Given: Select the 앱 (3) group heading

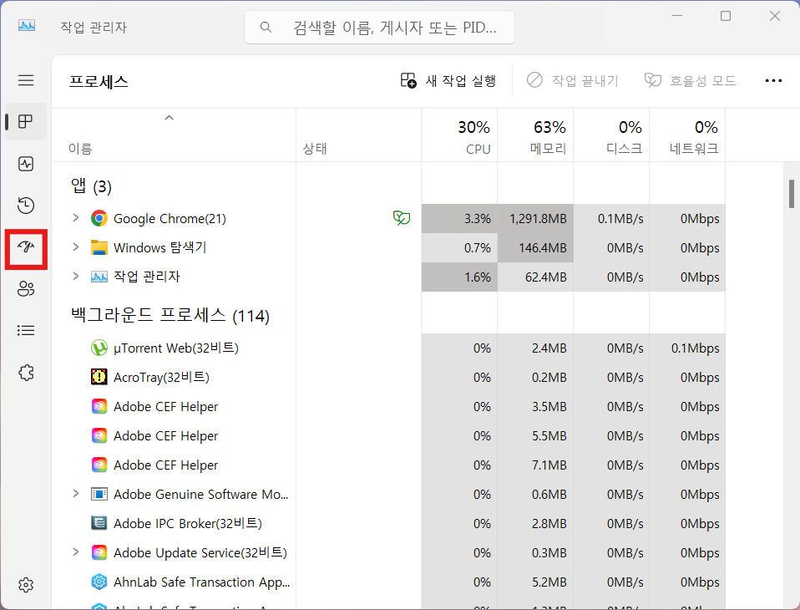Looking at the screenshot, I should 91,186.
